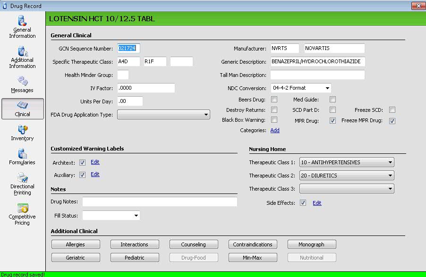Click the Drug Record title bar icon
Screen dimensions: 426x277
point(5,6)
